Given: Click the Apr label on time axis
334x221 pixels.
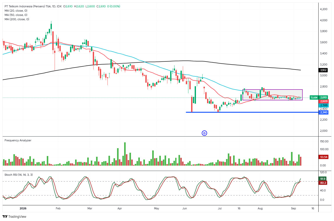Looking at the screenshot, I should click(120, 209).
